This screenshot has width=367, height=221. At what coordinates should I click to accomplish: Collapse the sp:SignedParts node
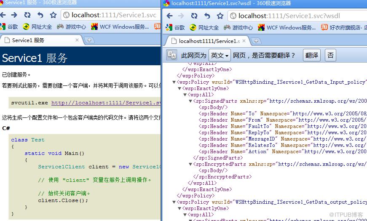point(190,101)
